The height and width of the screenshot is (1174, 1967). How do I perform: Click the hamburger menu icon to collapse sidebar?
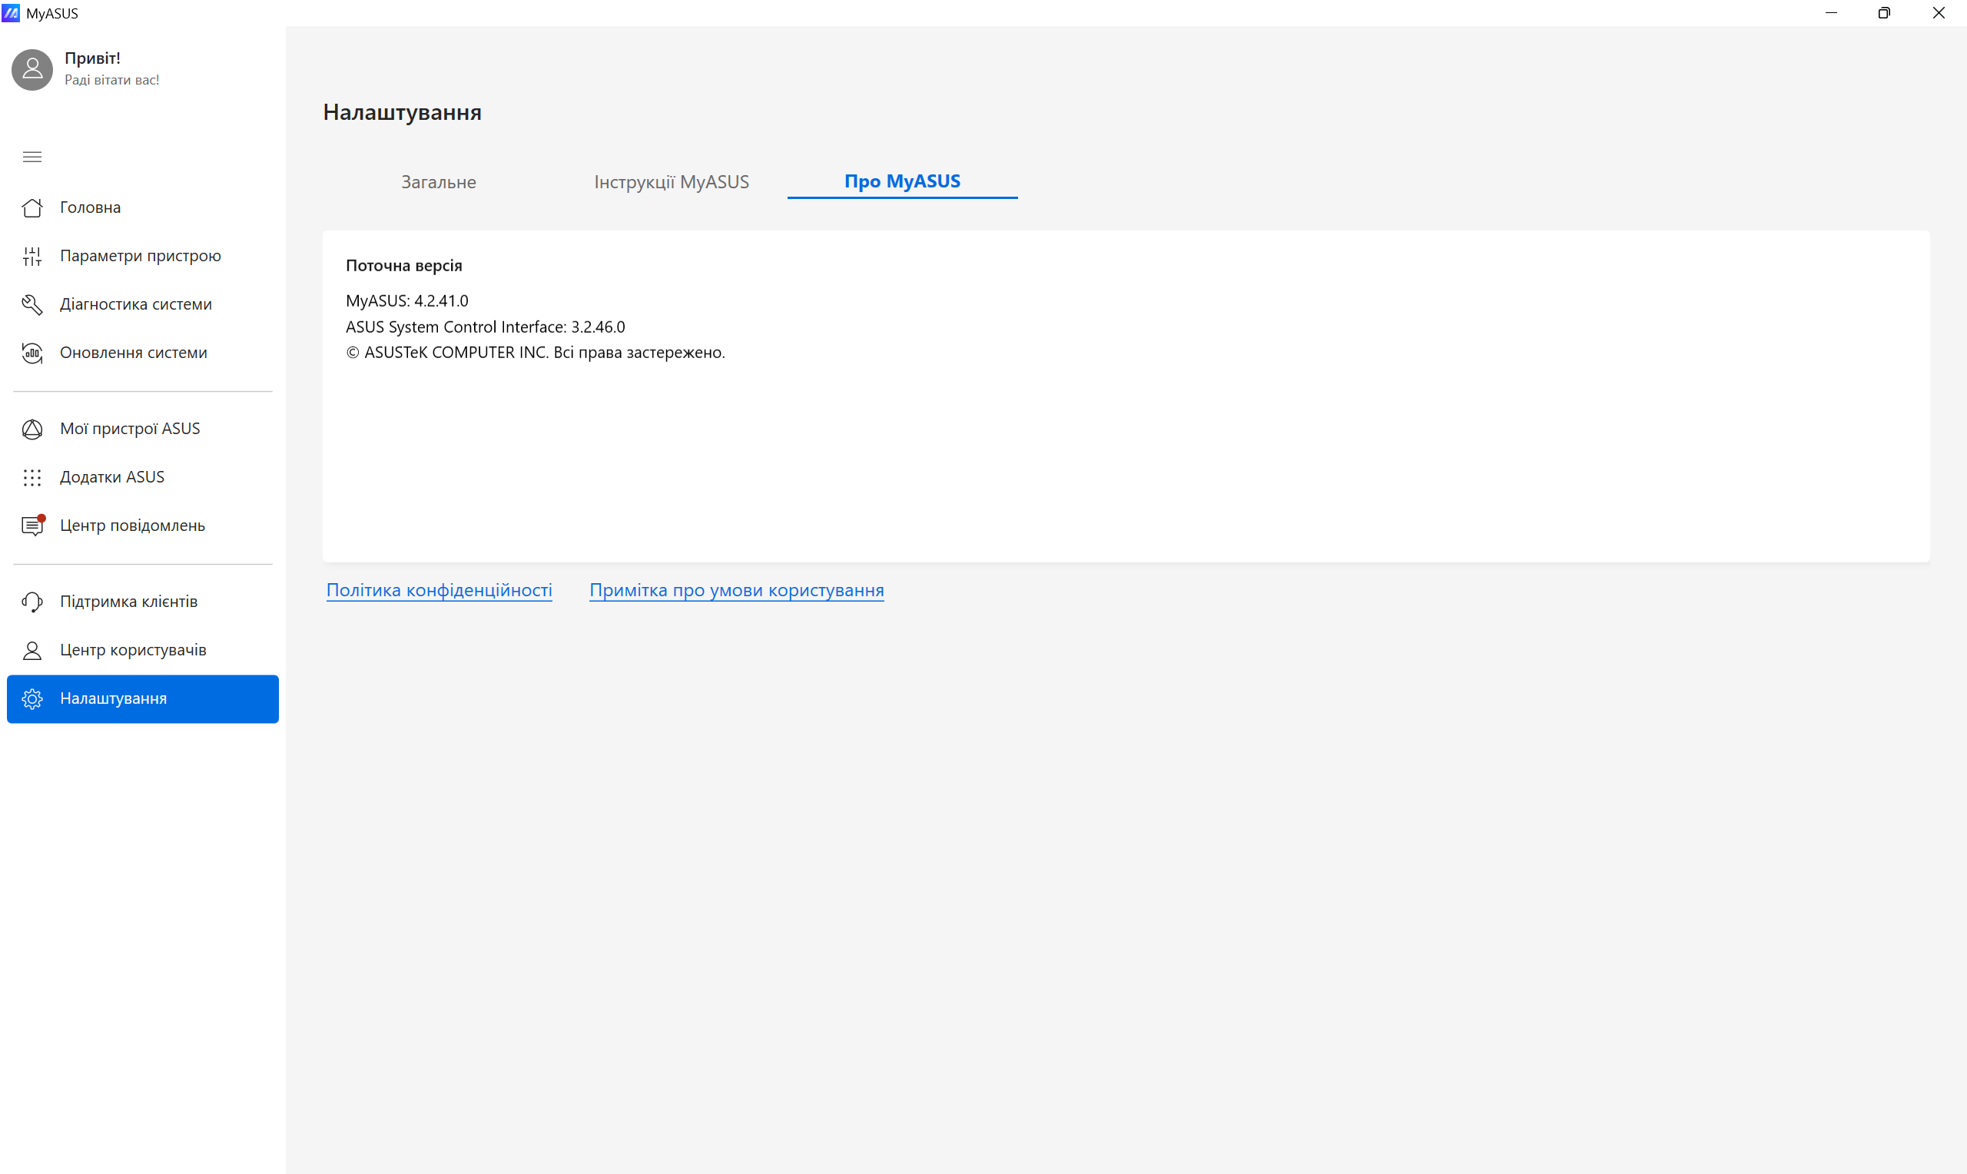coord(32,157)
